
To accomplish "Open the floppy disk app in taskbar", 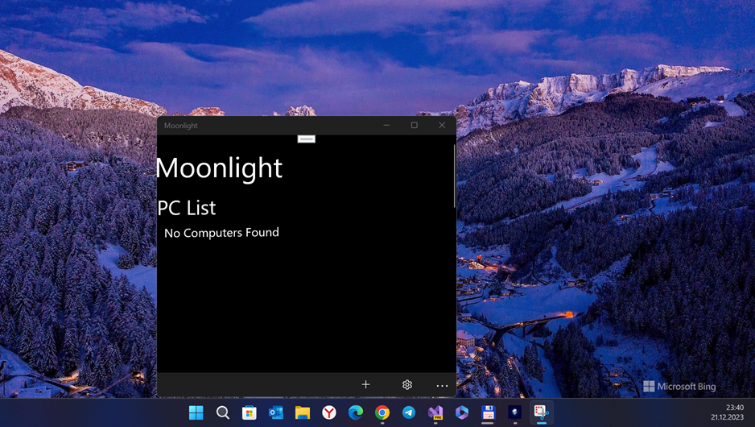I will (x=489, y=412).
